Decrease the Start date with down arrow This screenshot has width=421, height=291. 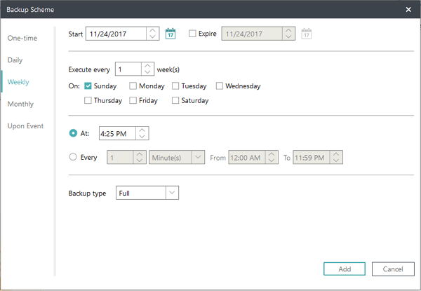[152, 36]
